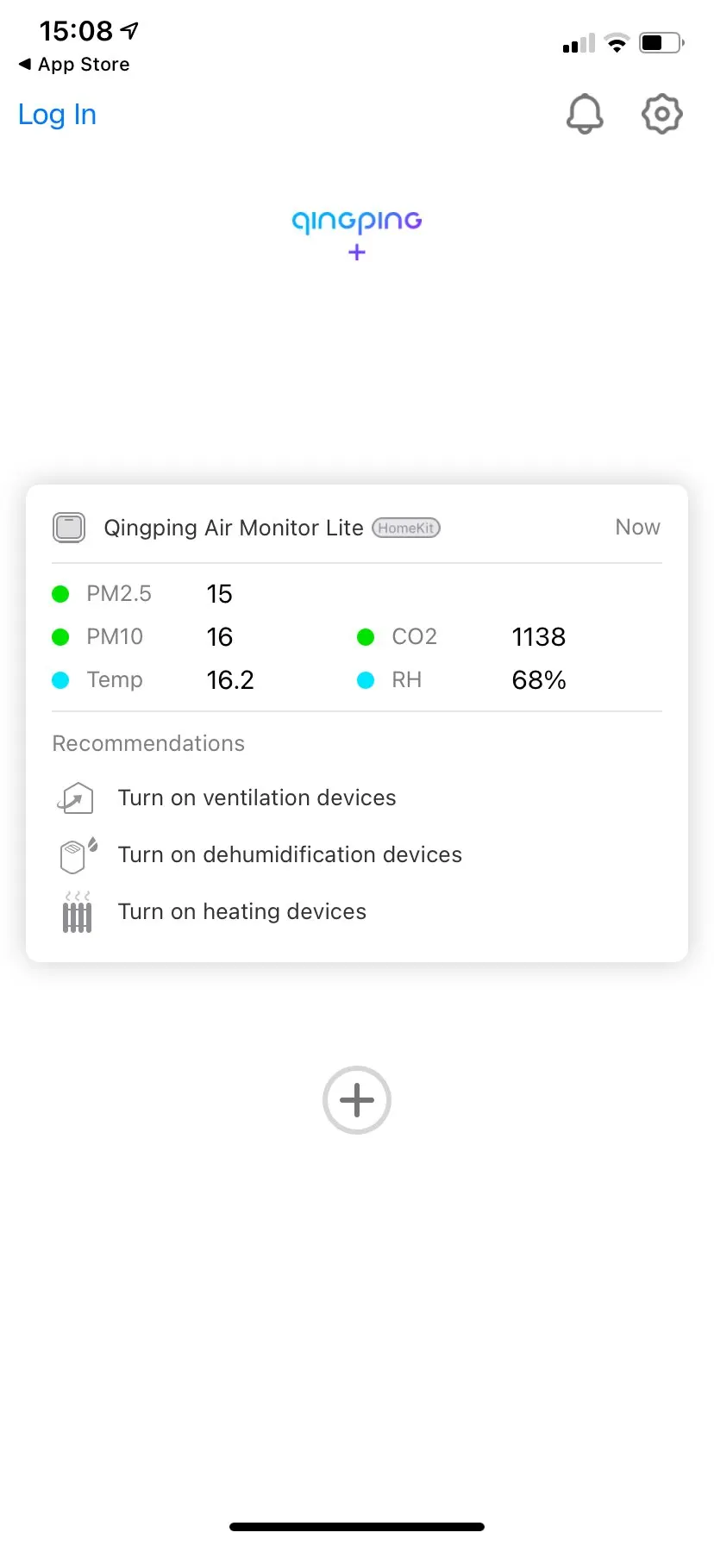Select the Temp label
The height and width of the screenshot is (1545, 714).
[x=115, y=680]
